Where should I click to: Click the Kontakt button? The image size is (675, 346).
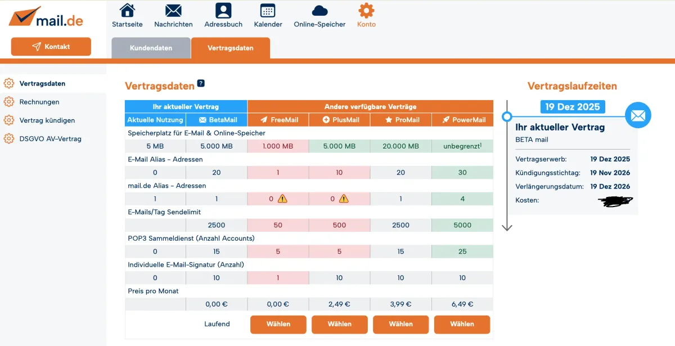[51, 47]
